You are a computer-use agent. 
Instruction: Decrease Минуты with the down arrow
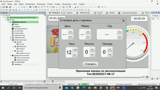pos(92,54)
